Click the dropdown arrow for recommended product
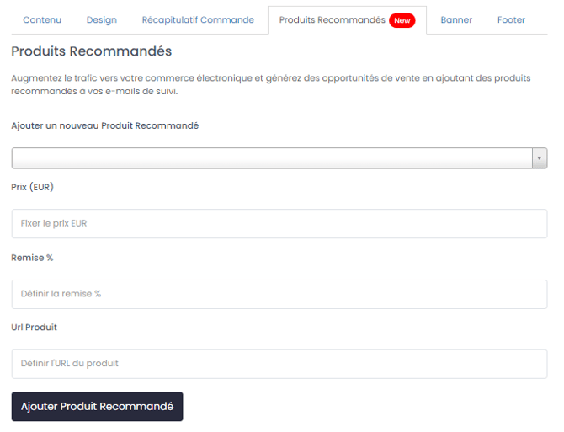 pyautogui.click(x=540, y=158)
